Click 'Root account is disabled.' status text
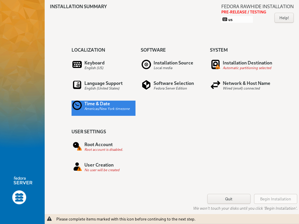Image resolution: width=299 pixels, height=224 pixels. 104,150
